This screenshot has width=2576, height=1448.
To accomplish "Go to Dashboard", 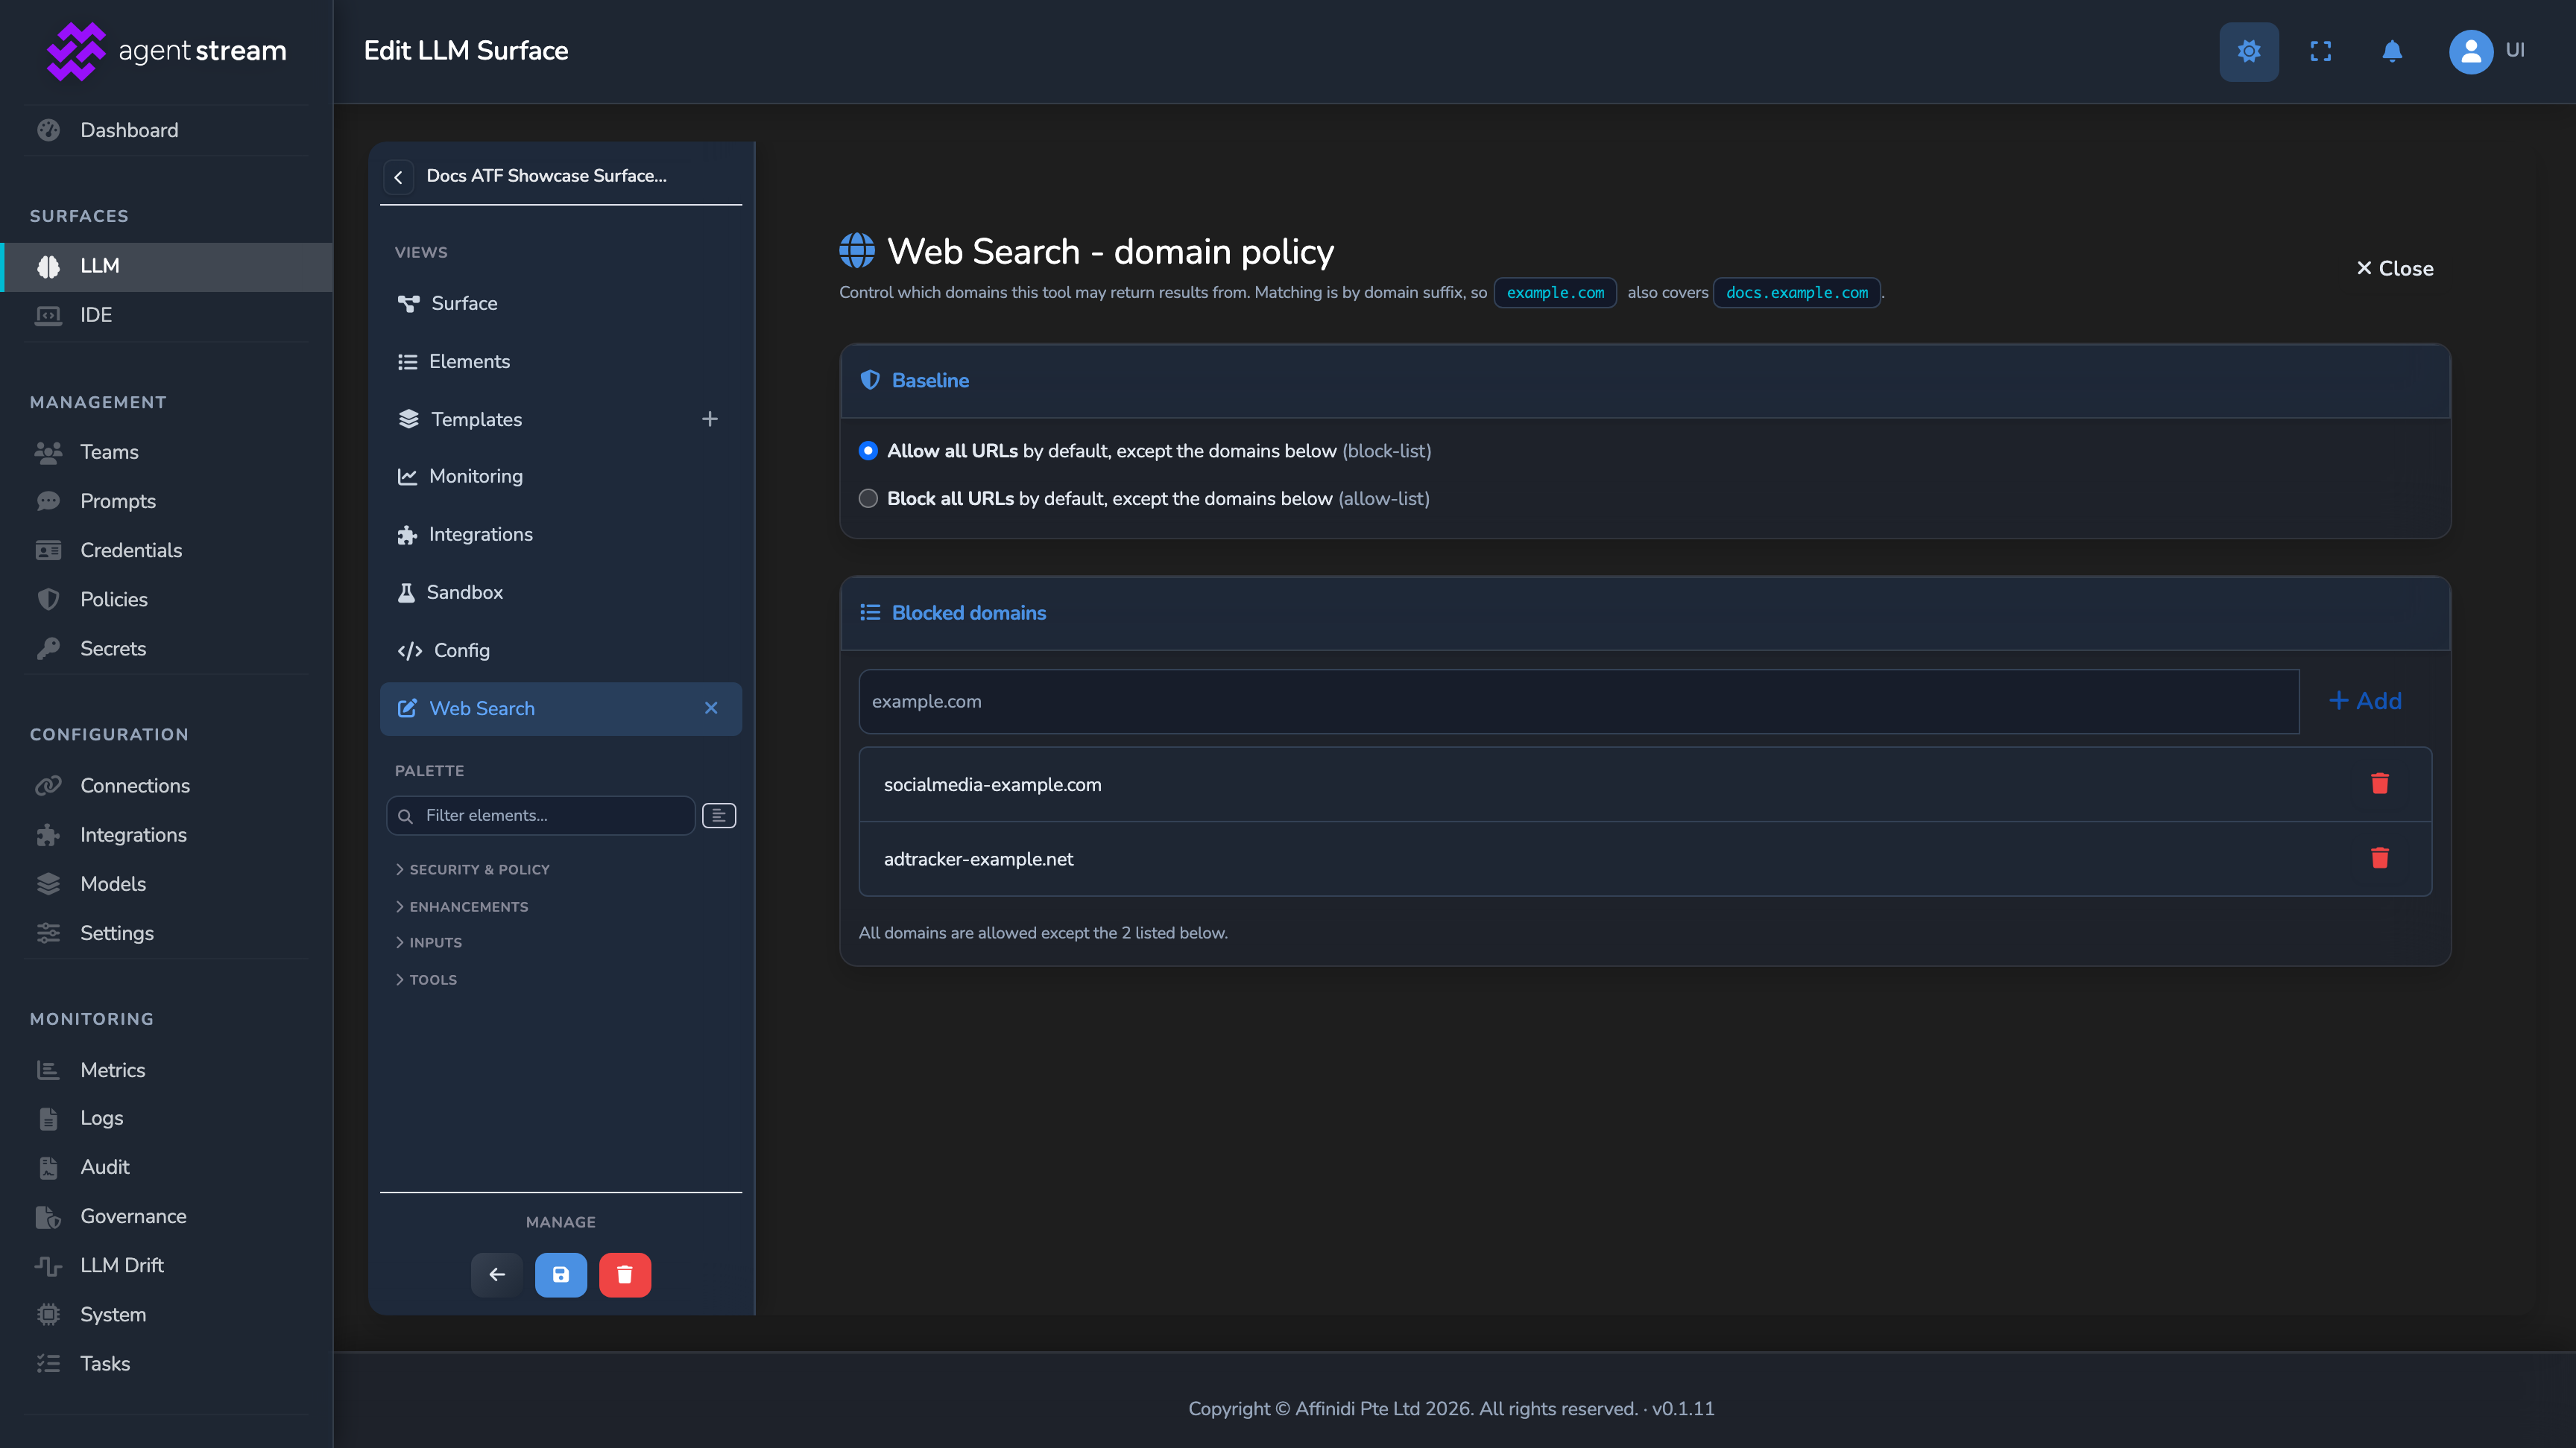I will 166,130.
